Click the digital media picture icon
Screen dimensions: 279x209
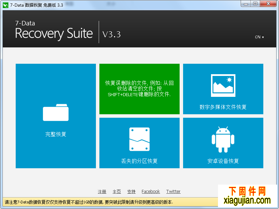point(223,85)
